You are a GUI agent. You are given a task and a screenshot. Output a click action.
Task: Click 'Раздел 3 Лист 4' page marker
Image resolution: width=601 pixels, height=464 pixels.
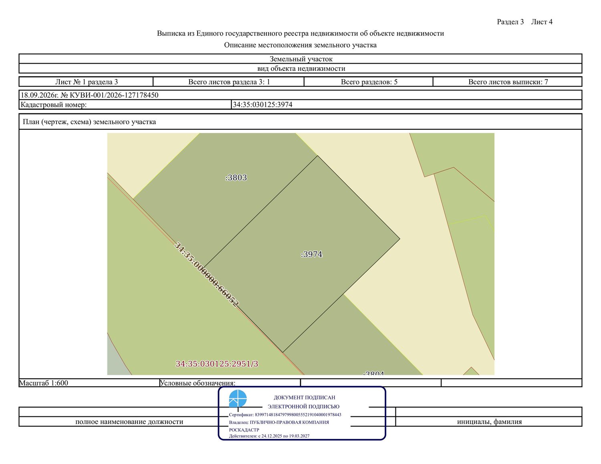coord(524,22)
